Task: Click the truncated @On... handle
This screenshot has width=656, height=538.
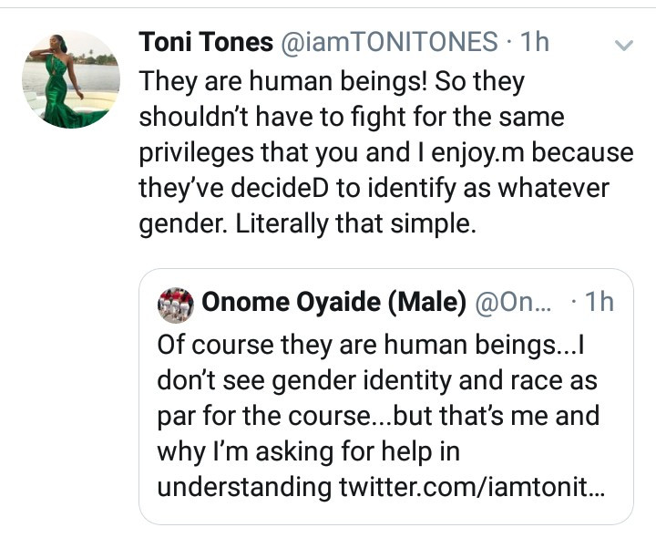Action: click(509, 305)
